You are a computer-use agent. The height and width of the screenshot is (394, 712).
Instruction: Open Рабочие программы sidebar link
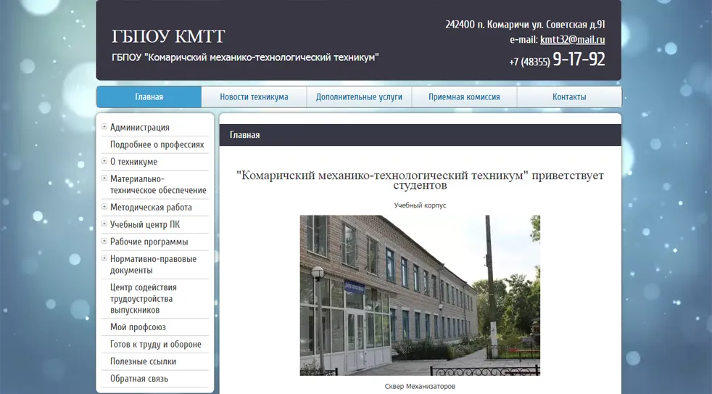(149, 242)
